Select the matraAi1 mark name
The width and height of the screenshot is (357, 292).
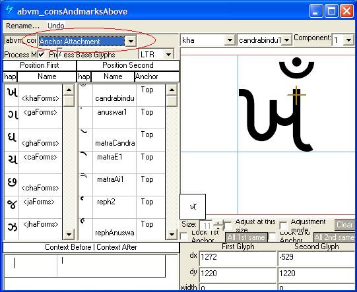click(110, 179)
